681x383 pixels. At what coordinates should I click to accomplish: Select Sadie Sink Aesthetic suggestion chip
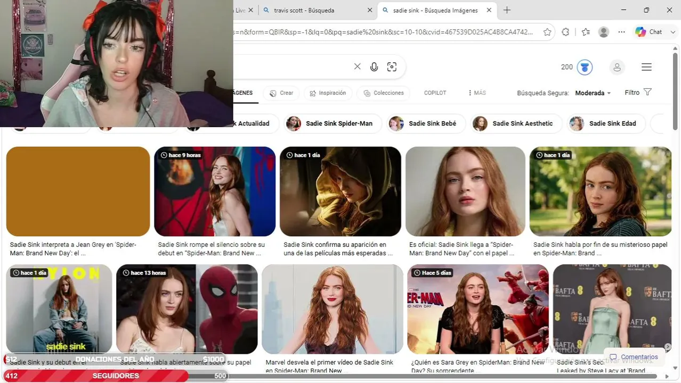[x=516, y=123]
